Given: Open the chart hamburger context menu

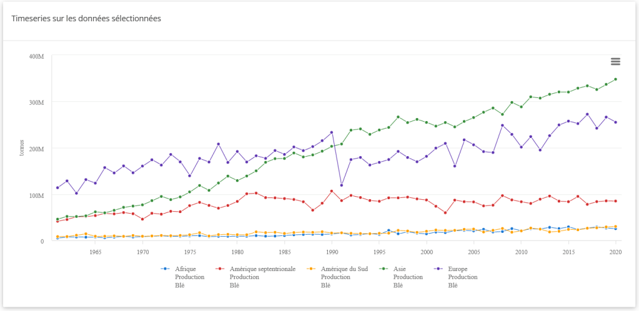Looking at the screenshot, I should point(615,61).
